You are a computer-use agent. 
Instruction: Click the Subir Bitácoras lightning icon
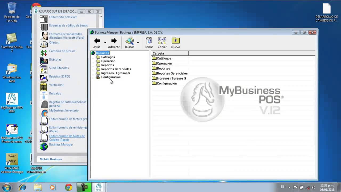44,70
